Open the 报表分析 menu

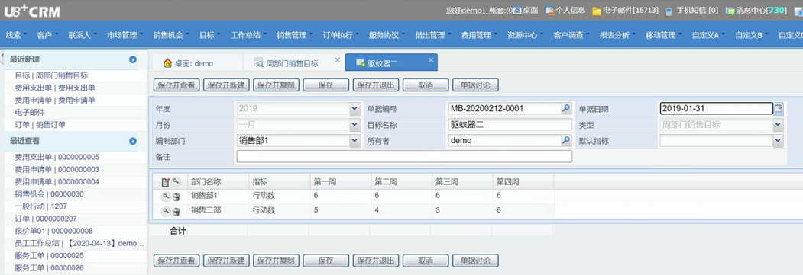pos(617,35)
